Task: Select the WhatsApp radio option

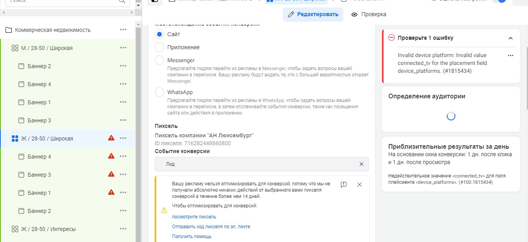Action: (159, 92)
